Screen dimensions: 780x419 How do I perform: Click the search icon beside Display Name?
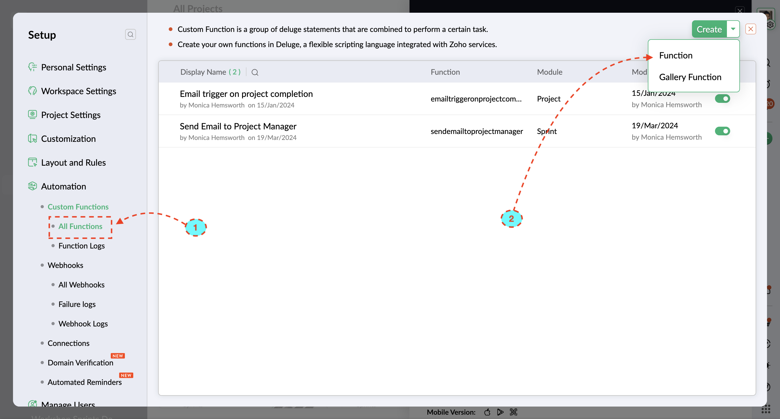[255, 72]
